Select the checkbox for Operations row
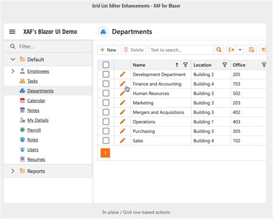Viewport: 273px width, 219px height. click(x=106, y=122)
